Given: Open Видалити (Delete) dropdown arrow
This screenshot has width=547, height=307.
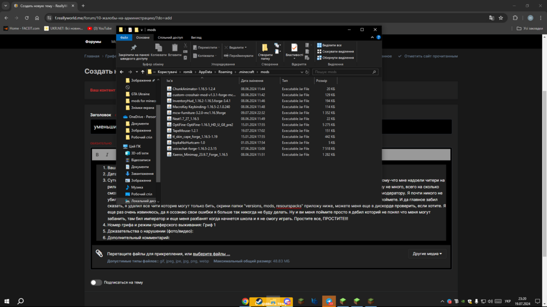Looking at the screenshot, I should click(246, 48).
